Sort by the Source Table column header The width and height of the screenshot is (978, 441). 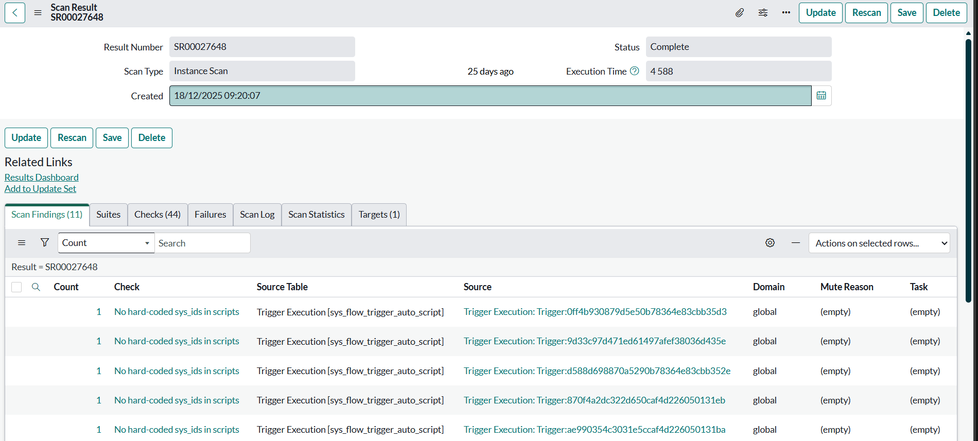282,287
